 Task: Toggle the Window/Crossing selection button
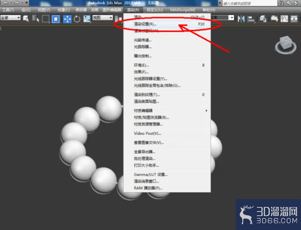(x=56, y=19)
